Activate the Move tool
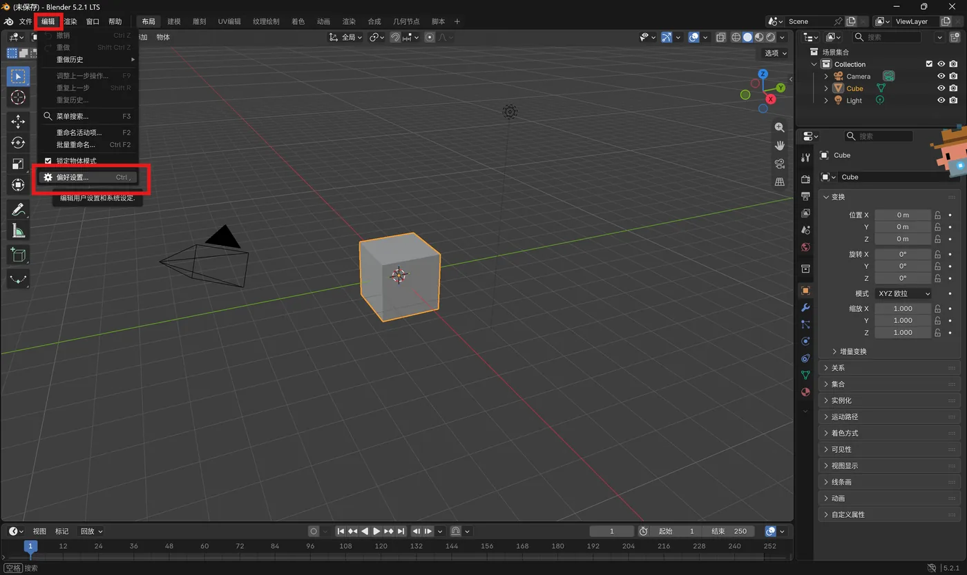 18,121
